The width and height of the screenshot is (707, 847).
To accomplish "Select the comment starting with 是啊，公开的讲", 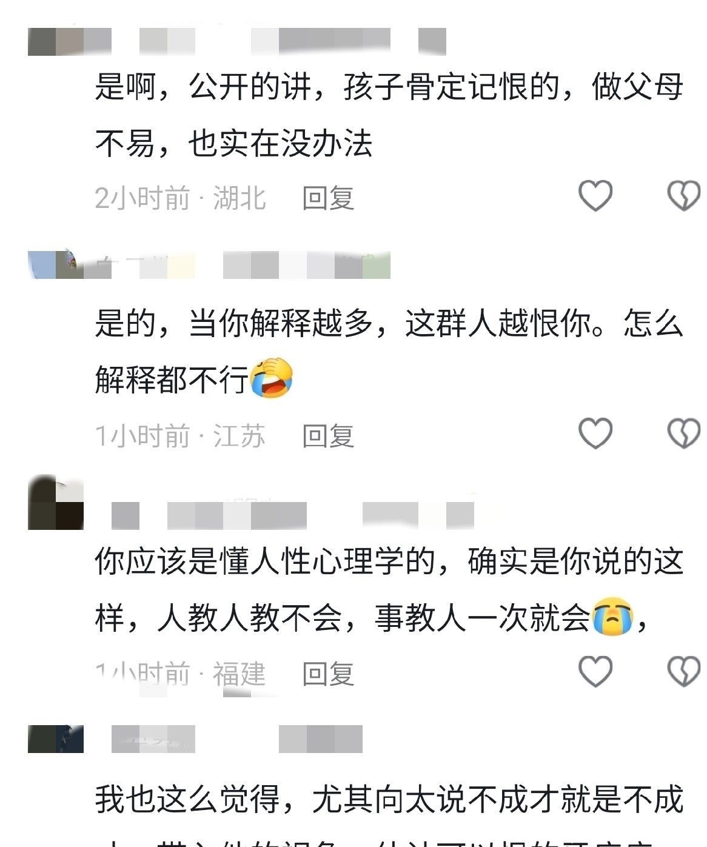I will (x=389, y=115).
